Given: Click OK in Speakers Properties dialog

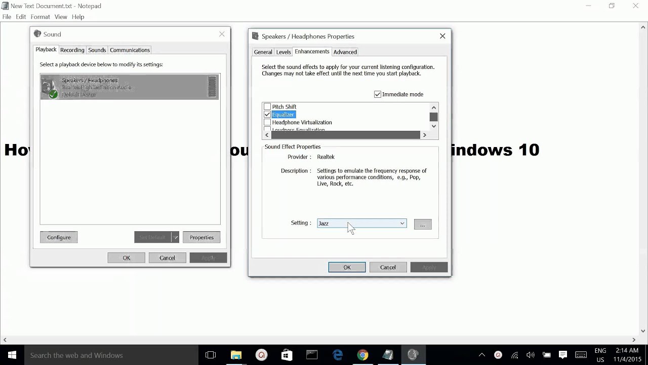Looking at the screenshot, I should tap(347, 267).
